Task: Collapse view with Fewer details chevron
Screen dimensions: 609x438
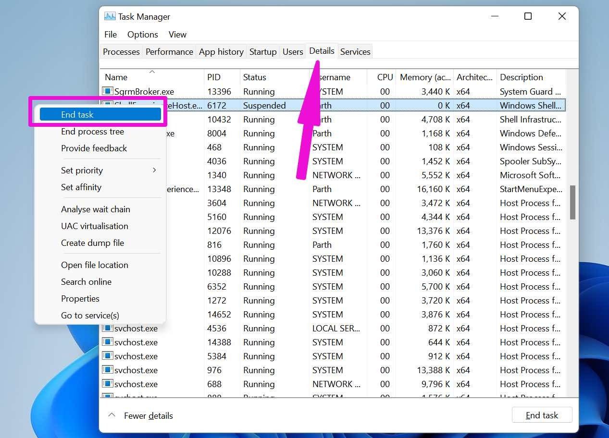Action: (112, 415)
